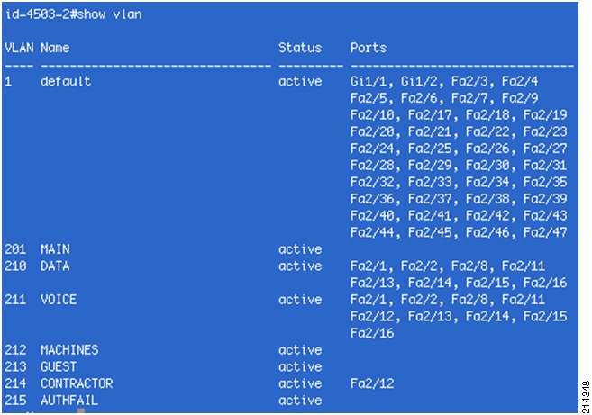
Task: Click the Name column header
Action: (x=55, y=48)
